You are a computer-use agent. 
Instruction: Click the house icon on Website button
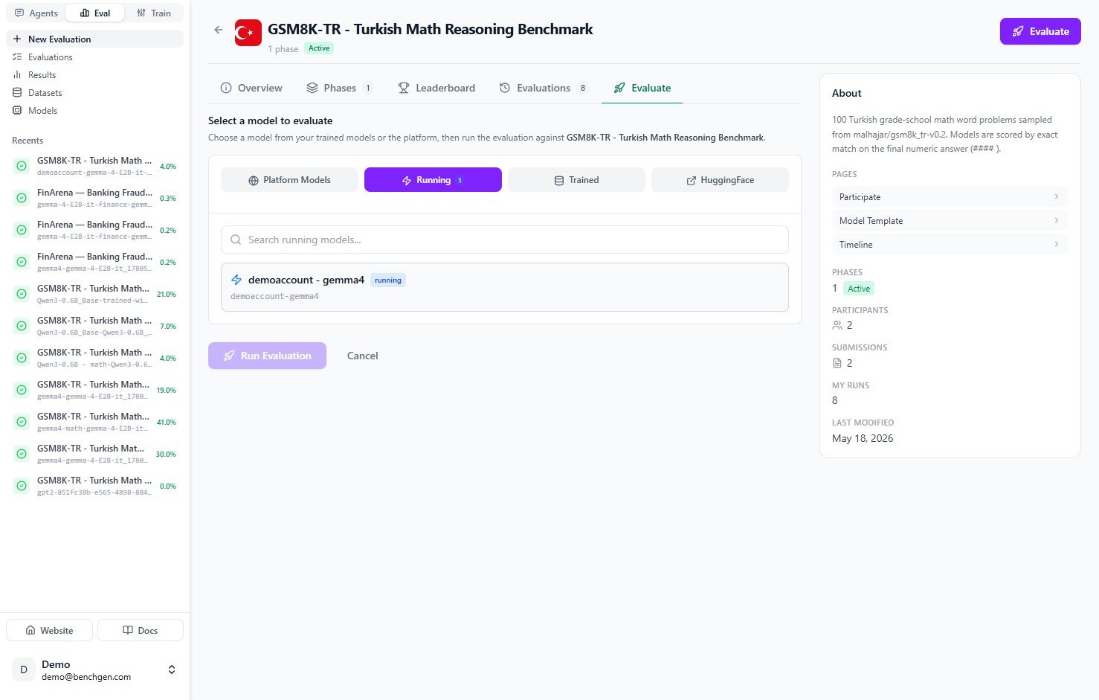click(x=30, y=630)
